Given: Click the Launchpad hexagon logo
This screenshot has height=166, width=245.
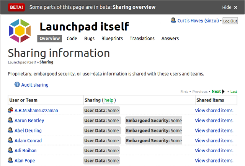Looking at the screenshot, I should (20, 31).
